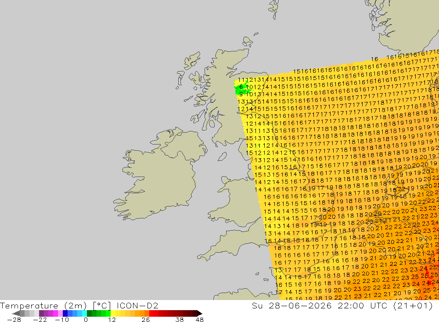Click the gray left arrow end of color scale
This screenshot has width=439, height=322.
click(x=16, y=313)
